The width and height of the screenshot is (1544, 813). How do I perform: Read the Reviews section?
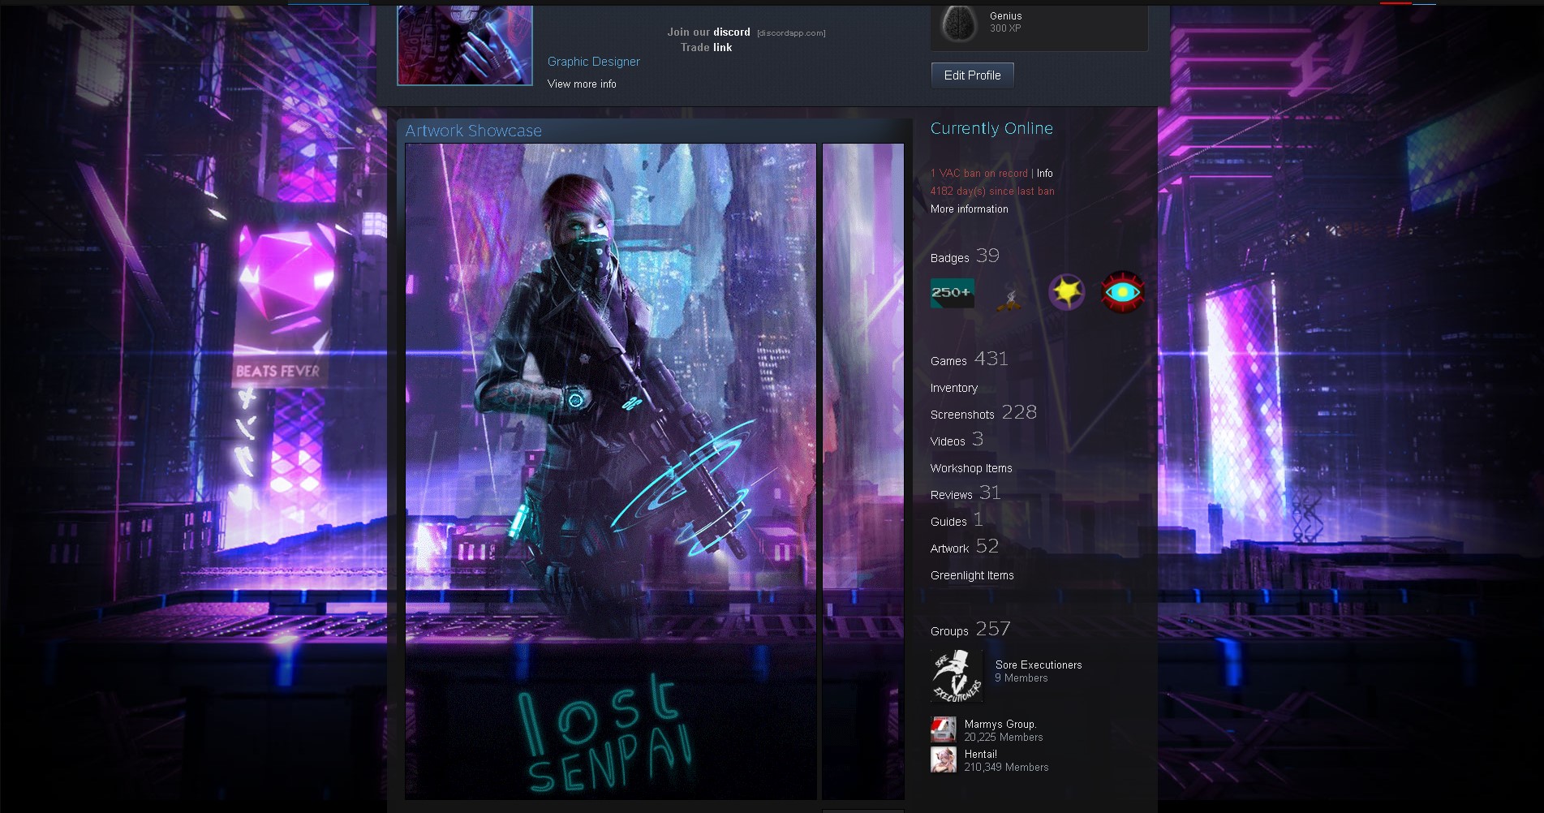point(952,495)
